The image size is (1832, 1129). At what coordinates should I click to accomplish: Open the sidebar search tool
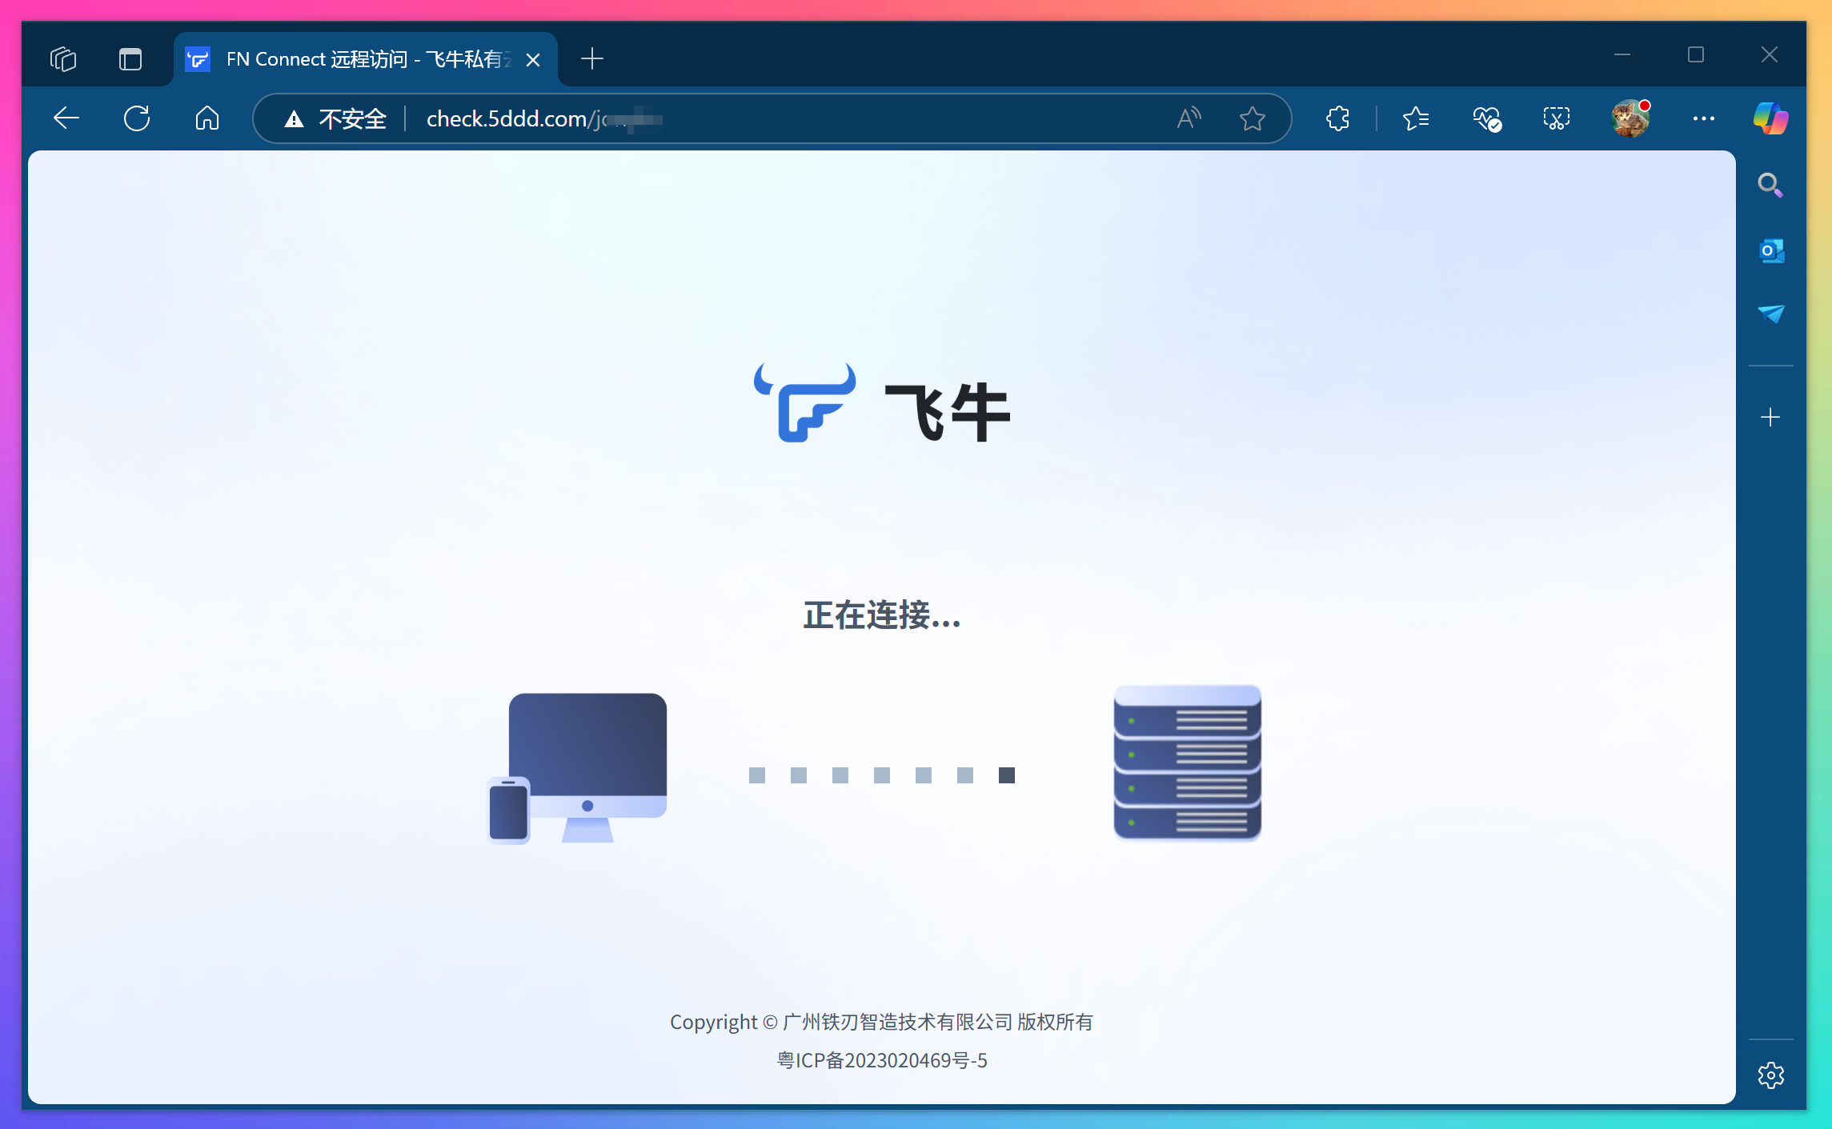[x=1770, y=186]
